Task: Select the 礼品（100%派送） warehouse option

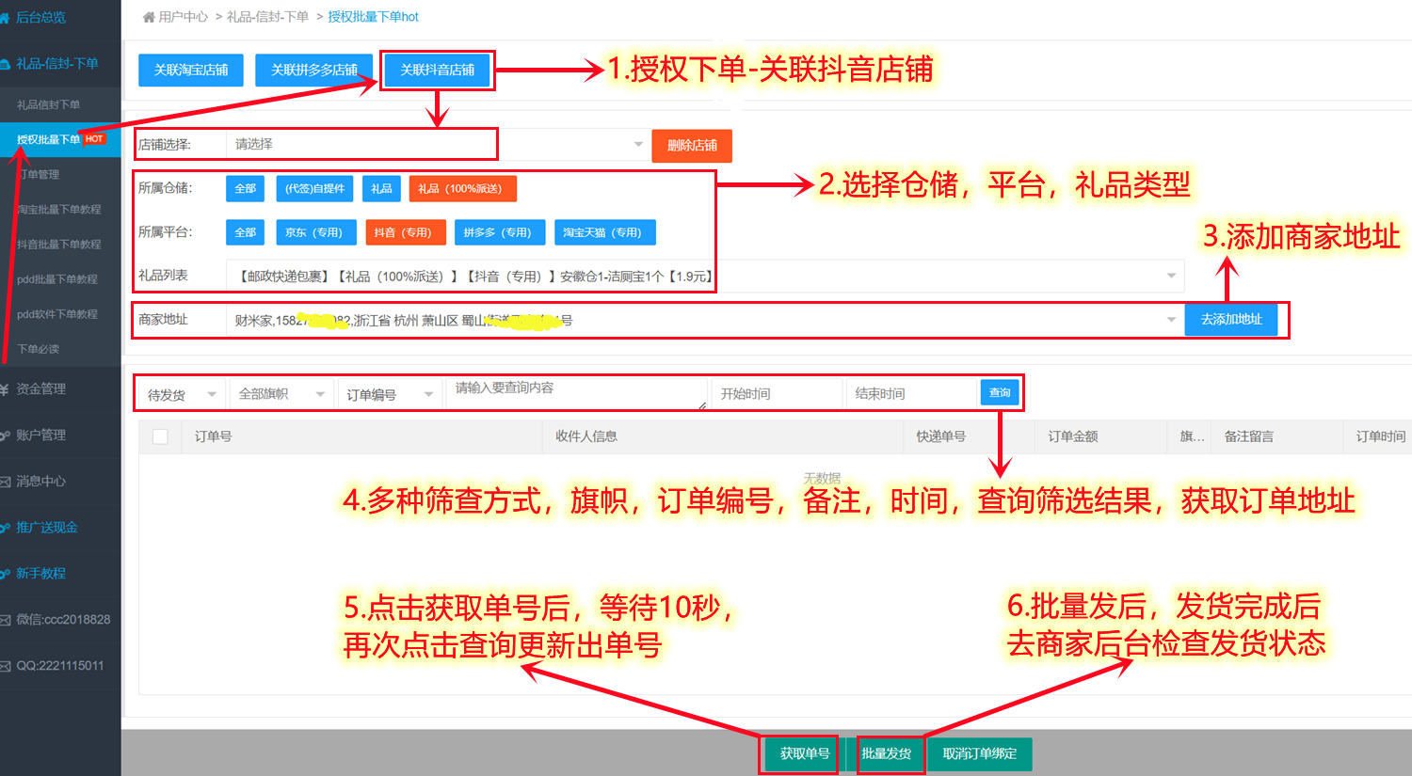Action: [461, 188]
